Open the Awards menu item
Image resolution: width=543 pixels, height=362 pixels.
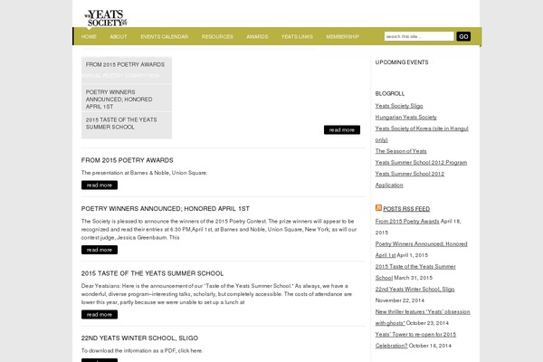point(257,37)
